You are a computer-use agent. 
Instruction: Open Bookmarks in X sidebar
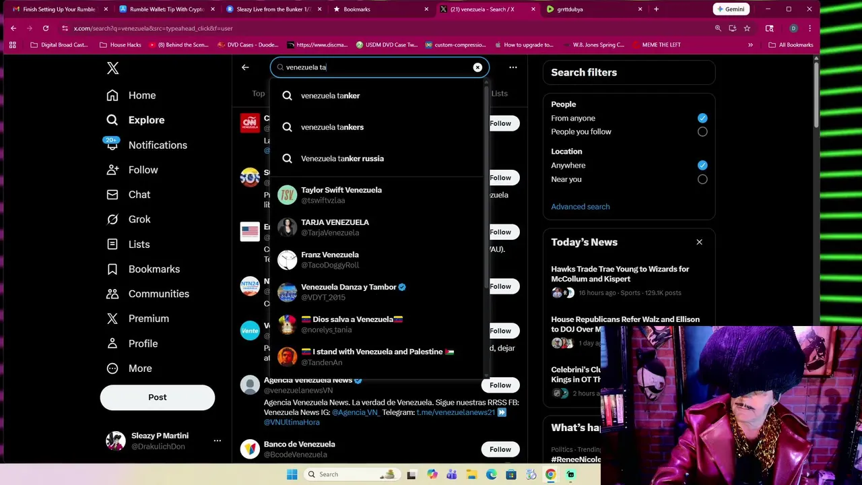143,269
